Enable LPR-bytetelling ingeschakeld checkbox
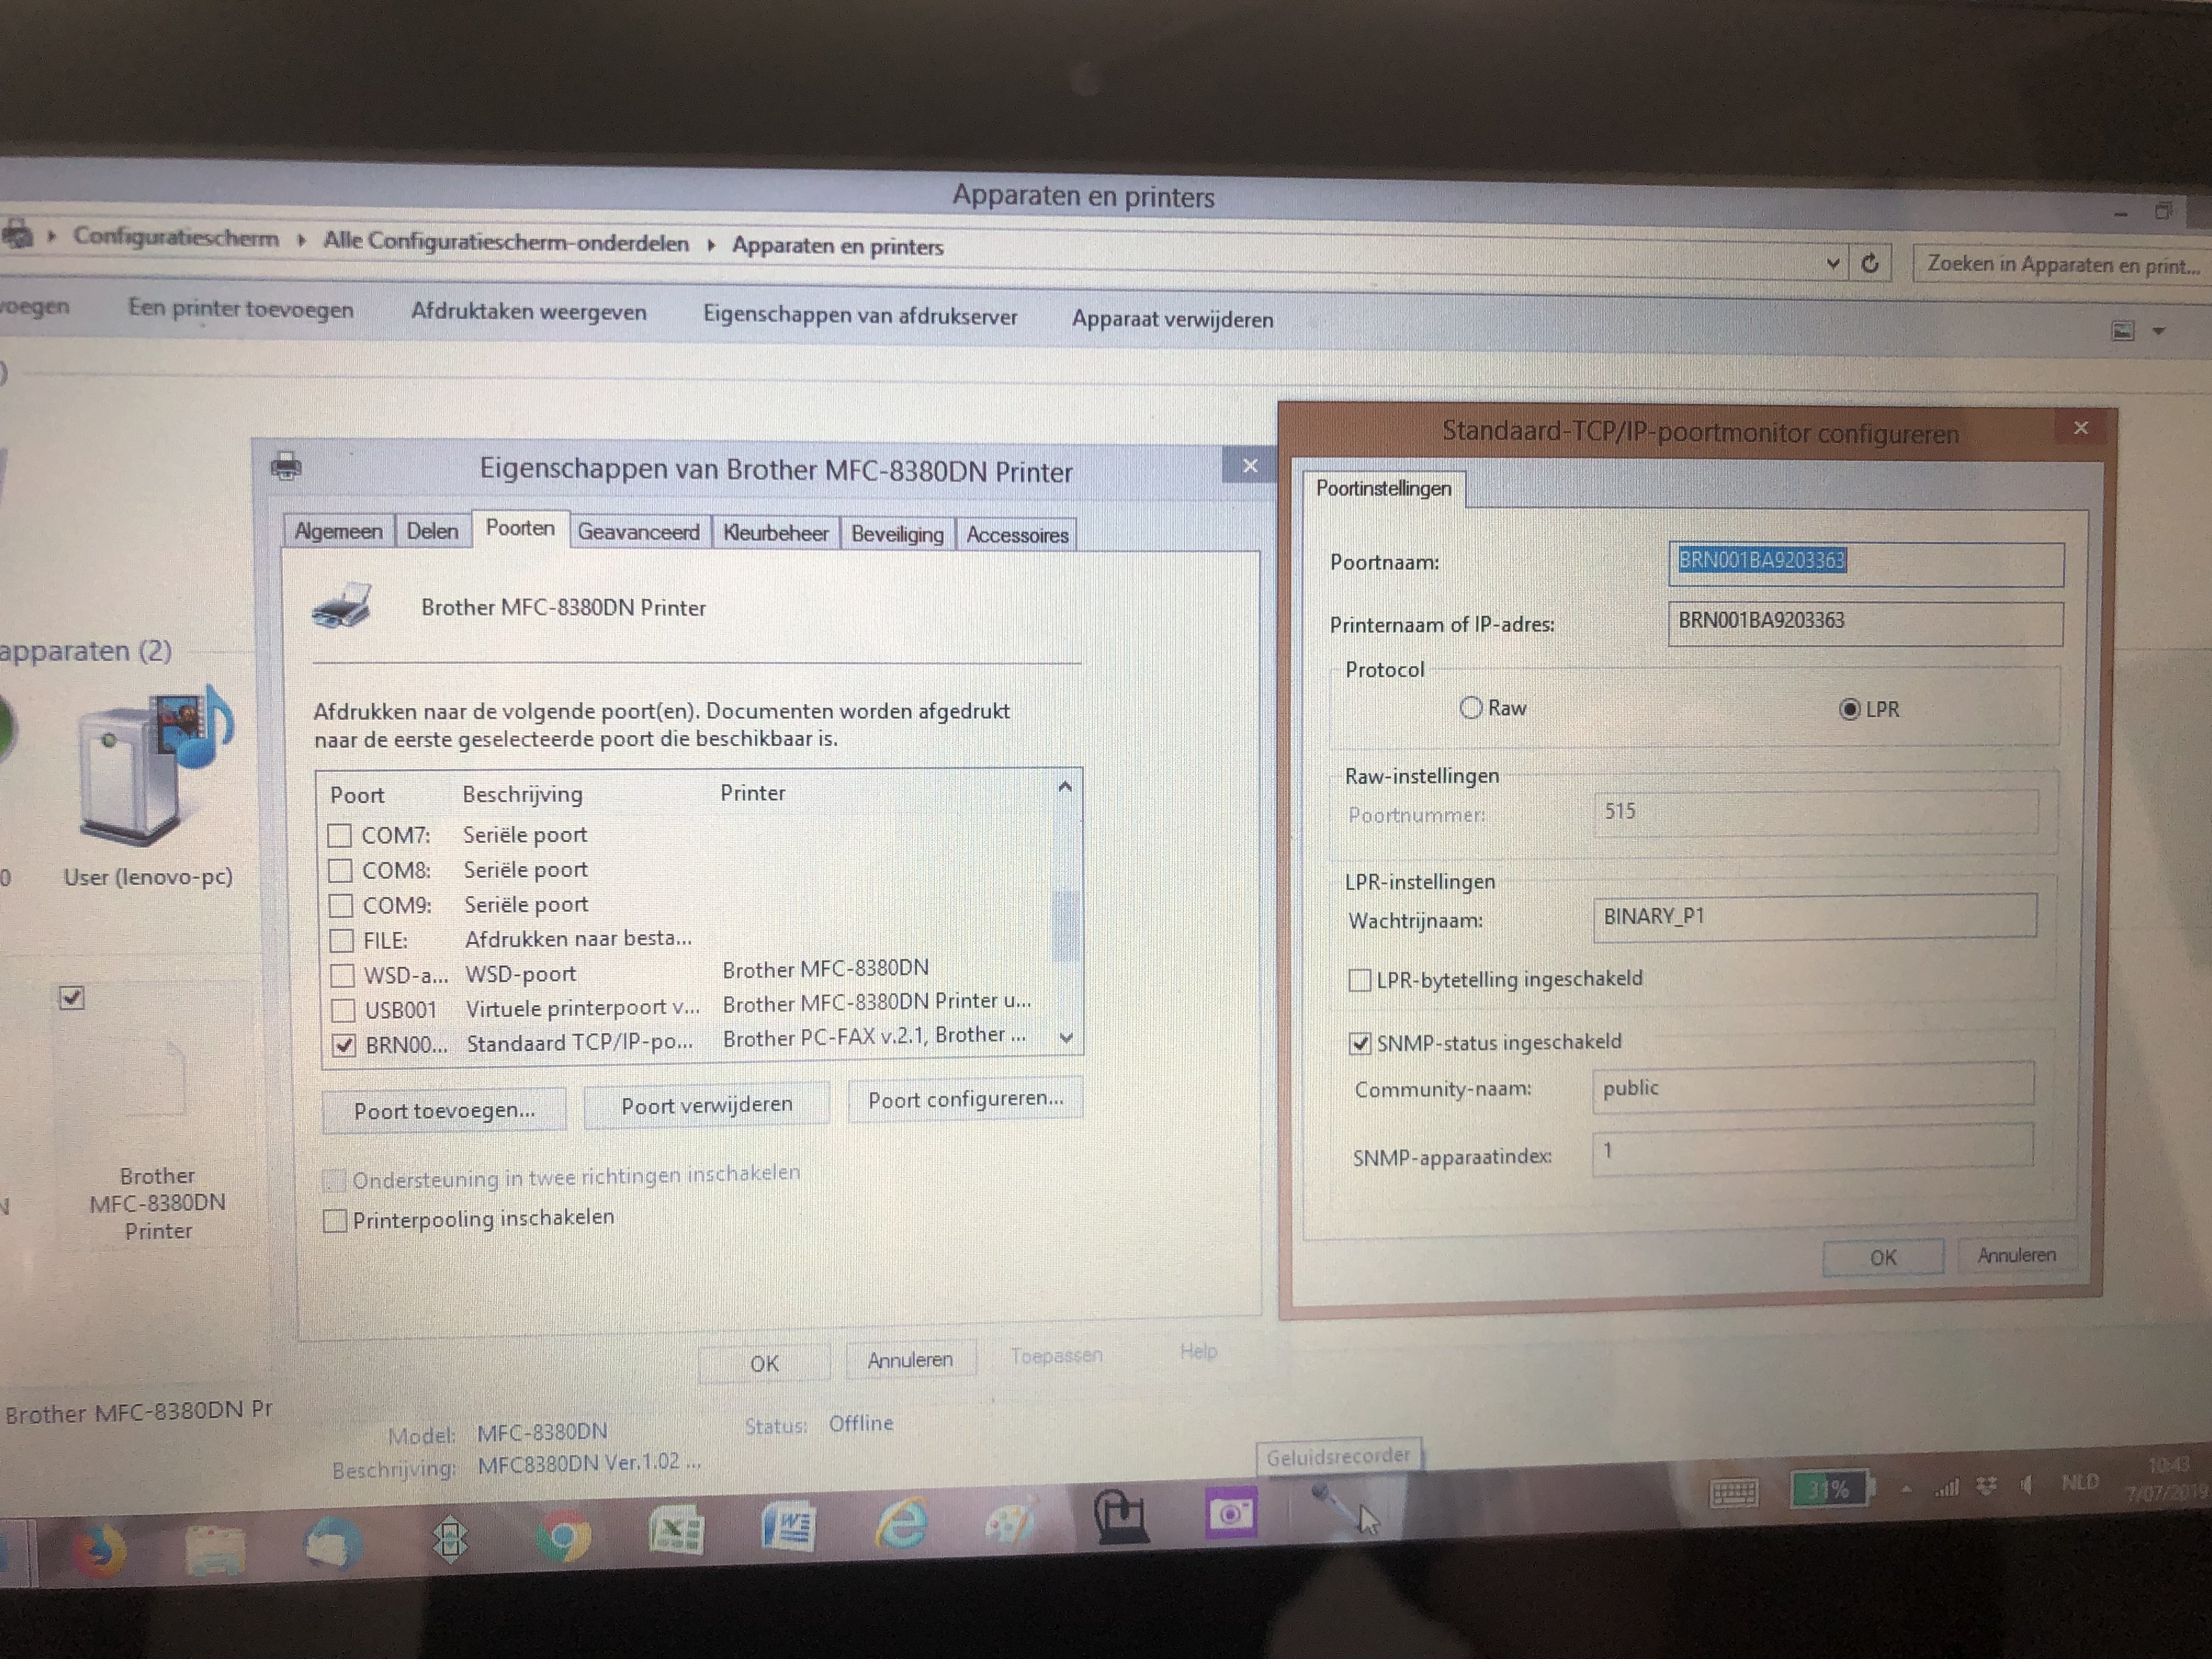 [1360, 980]
